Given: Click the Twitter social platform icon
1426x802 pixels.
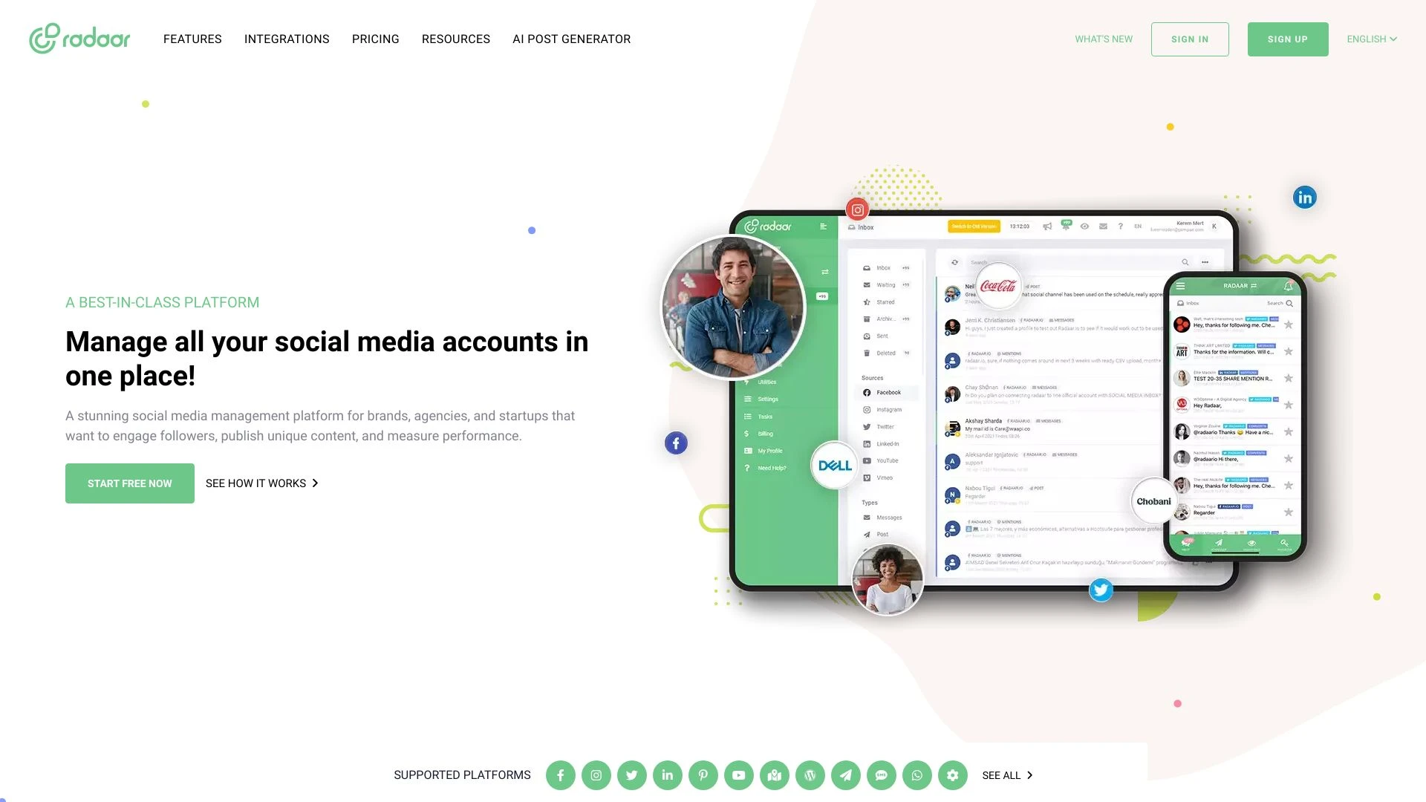Looking at the screenshot, I should [x=631, y=775].
